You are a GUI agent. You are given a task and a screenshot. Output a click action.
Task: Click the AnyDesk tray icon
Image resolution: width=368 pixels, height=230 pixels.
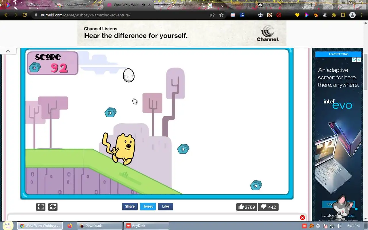(304, 226)
